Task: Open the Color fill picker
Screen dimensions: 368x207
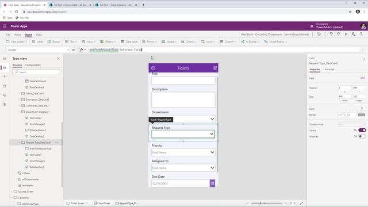Action: (x=362, y=109)
